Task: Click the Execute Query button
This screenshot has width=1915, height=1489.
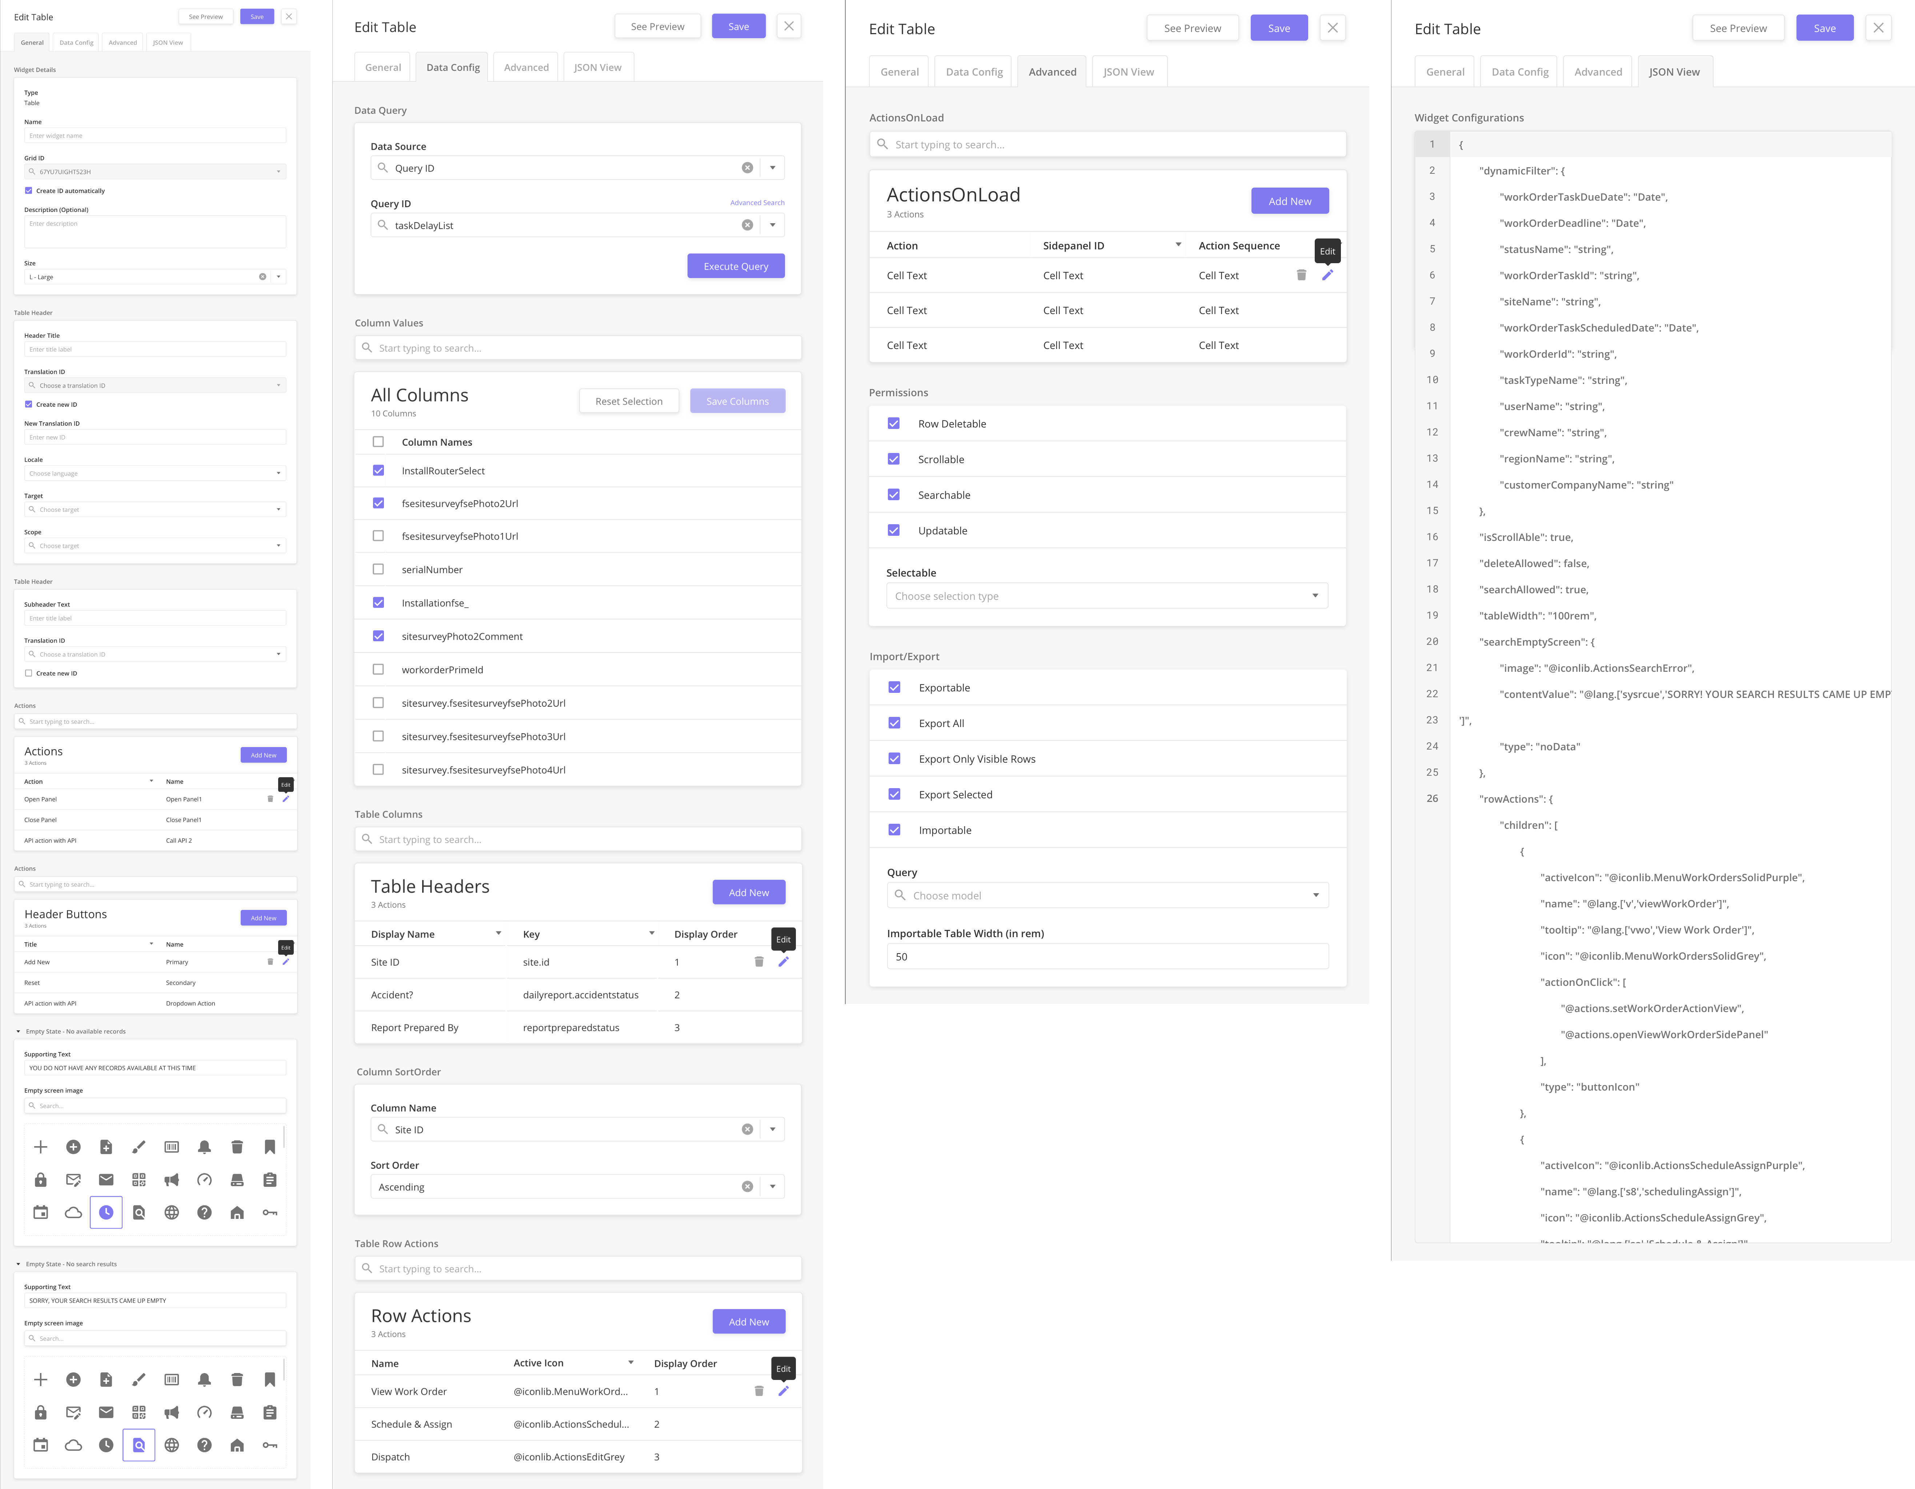Action: click(x=736, y=266)
